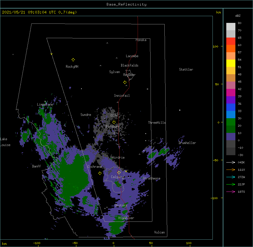253x247 pixels.
Task: Click the HighRiver town label
Action: (126, 218)
